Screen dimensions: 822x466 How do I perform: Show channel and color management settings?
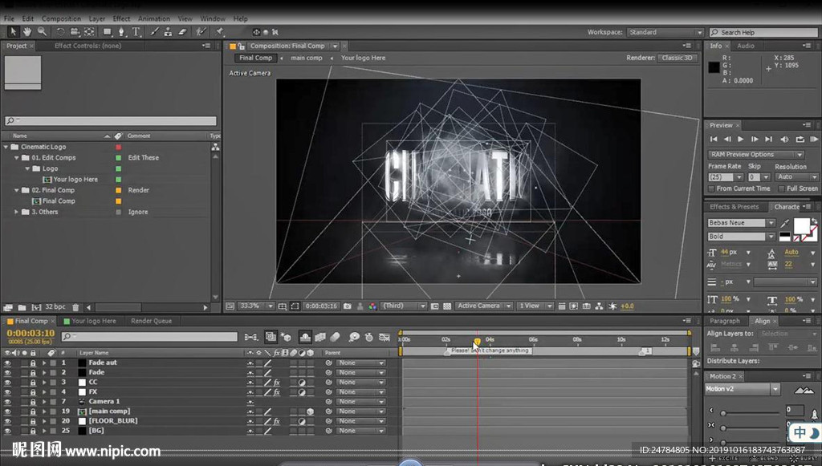point(372,306)
